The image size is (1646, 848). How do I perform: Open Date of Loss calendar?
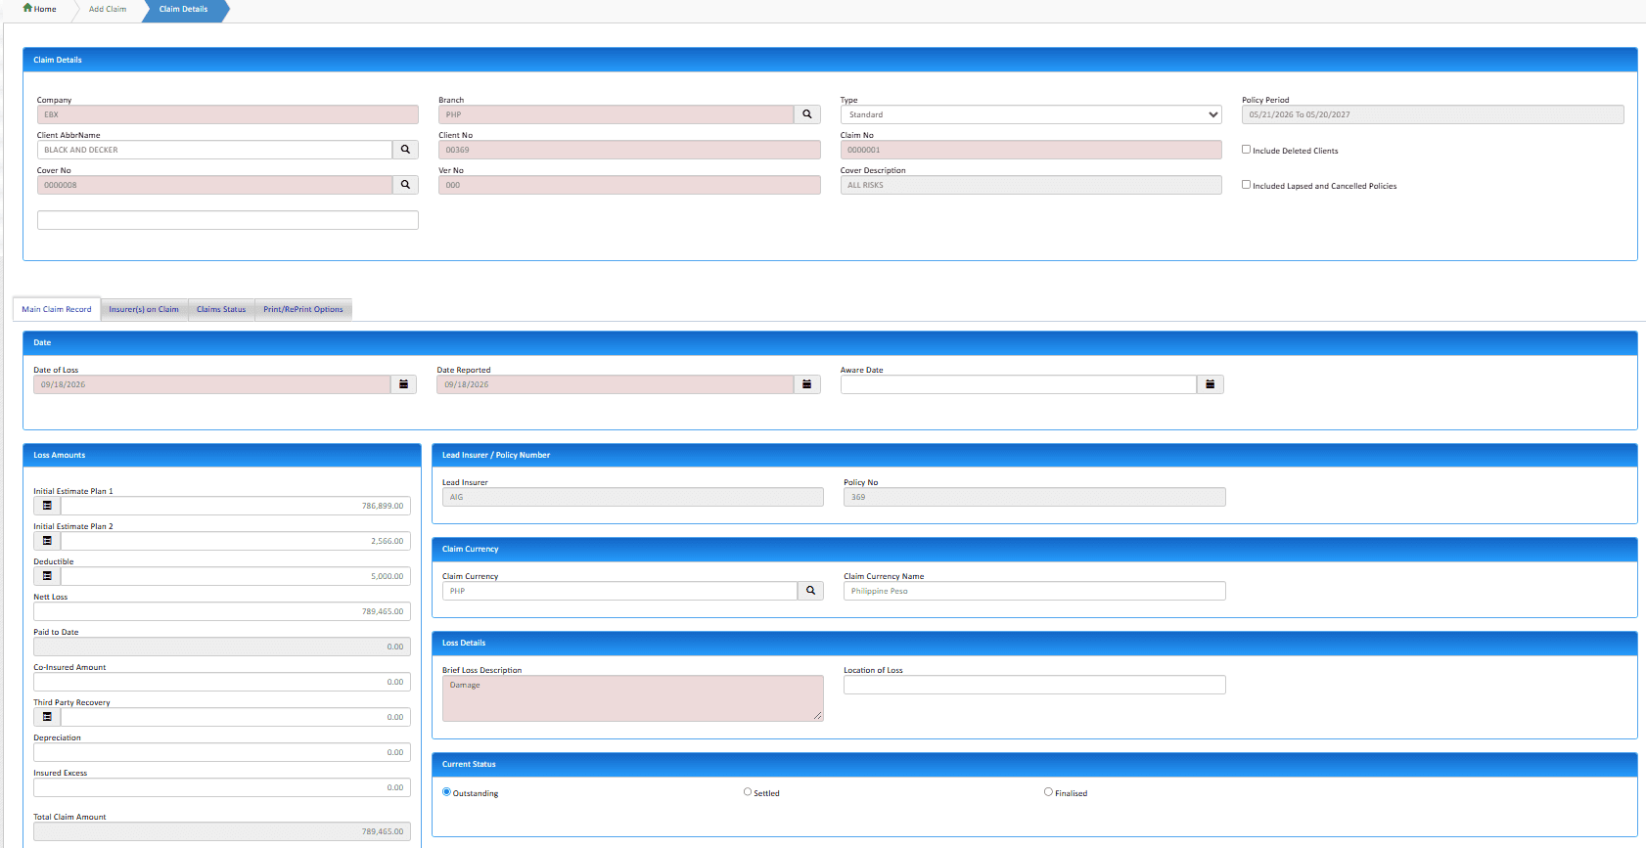point(403,384)
